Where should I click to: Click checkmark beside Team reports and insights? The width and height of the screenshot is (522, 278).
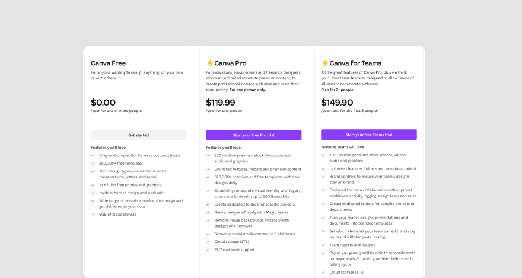click(x=323, y=245)
